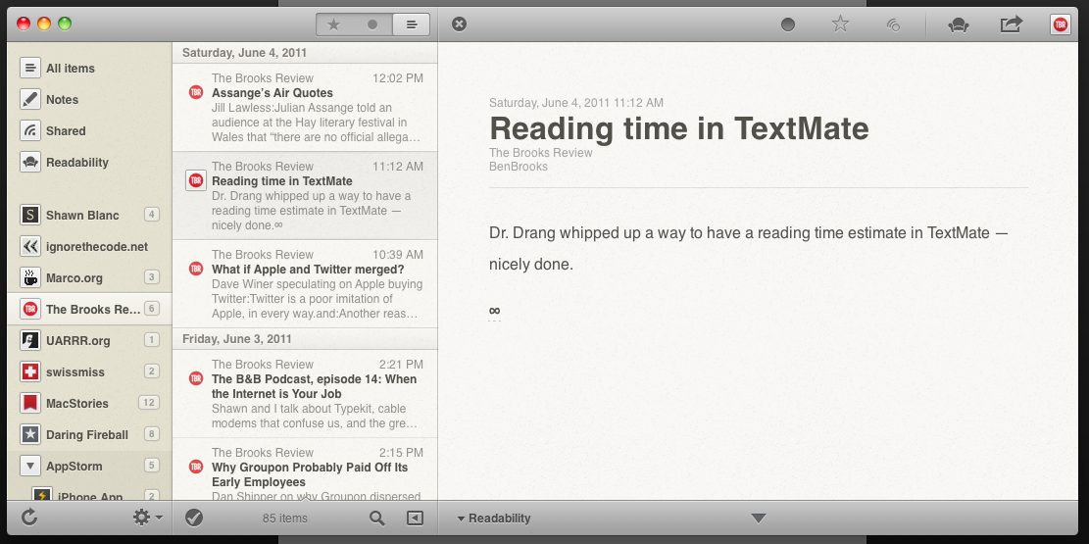This screenshot has height=544, width=1089.
Task: Zoom the window with green button
Action: (x=65, y=24)
